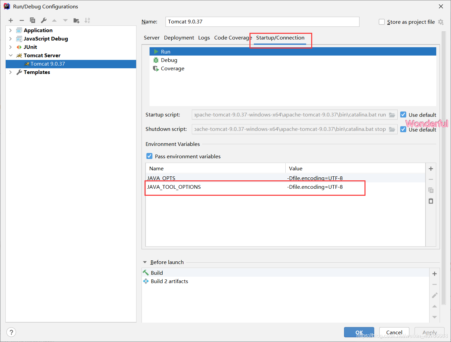The image size is (451, 342).
Task: Browse for the shutdown script file
Action: click(392, 129)
